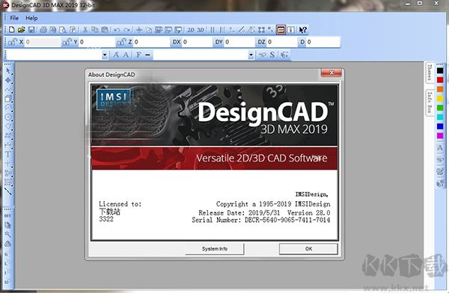
Task: Click the Save diskette icon
Action: [x=31, y=29]
